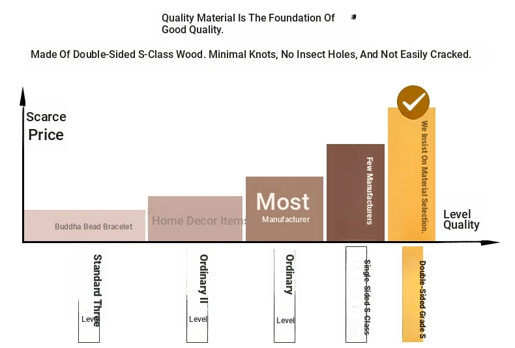The image size is (515, 348).
Task: Click the Scarce Price axis label
Action: pos(46,126)
